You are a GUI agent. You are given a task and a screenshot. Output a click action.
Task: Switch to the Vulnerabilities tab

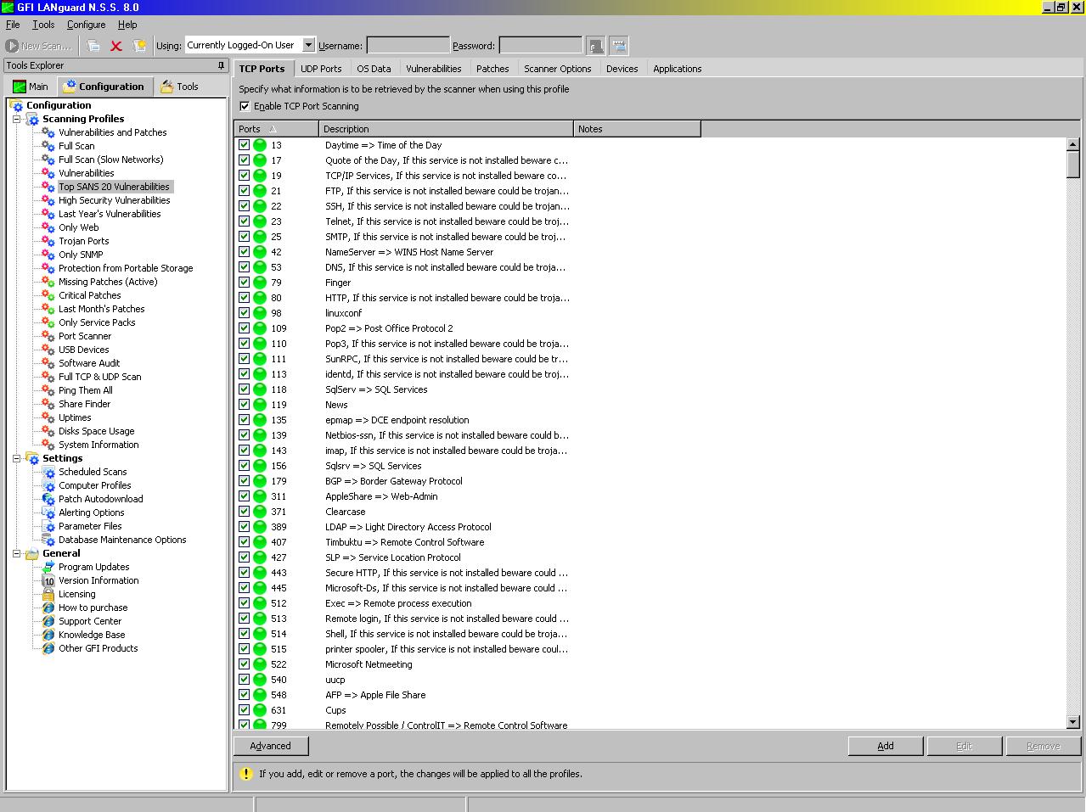coord(434,69)
